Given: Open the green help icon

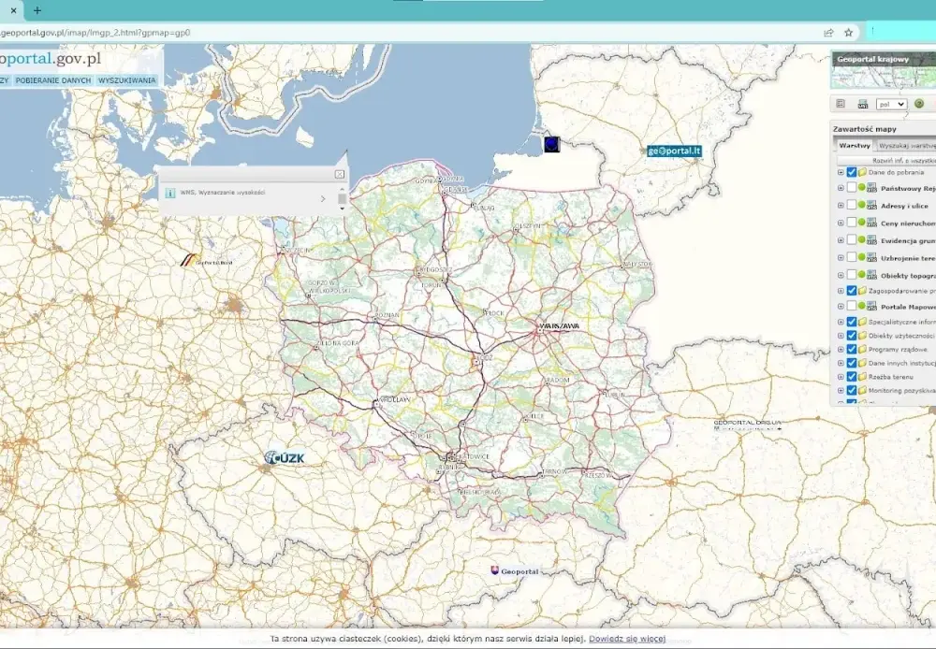Looking at the screenshot, I should (x=919, y=104).
